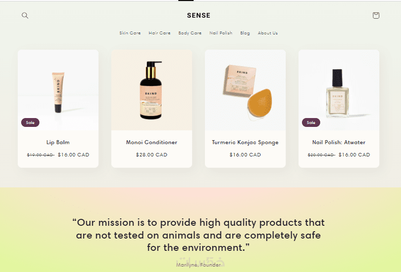Go to Body Care category
The height and width of the screenshot is (272, 401).
(190, 33)
